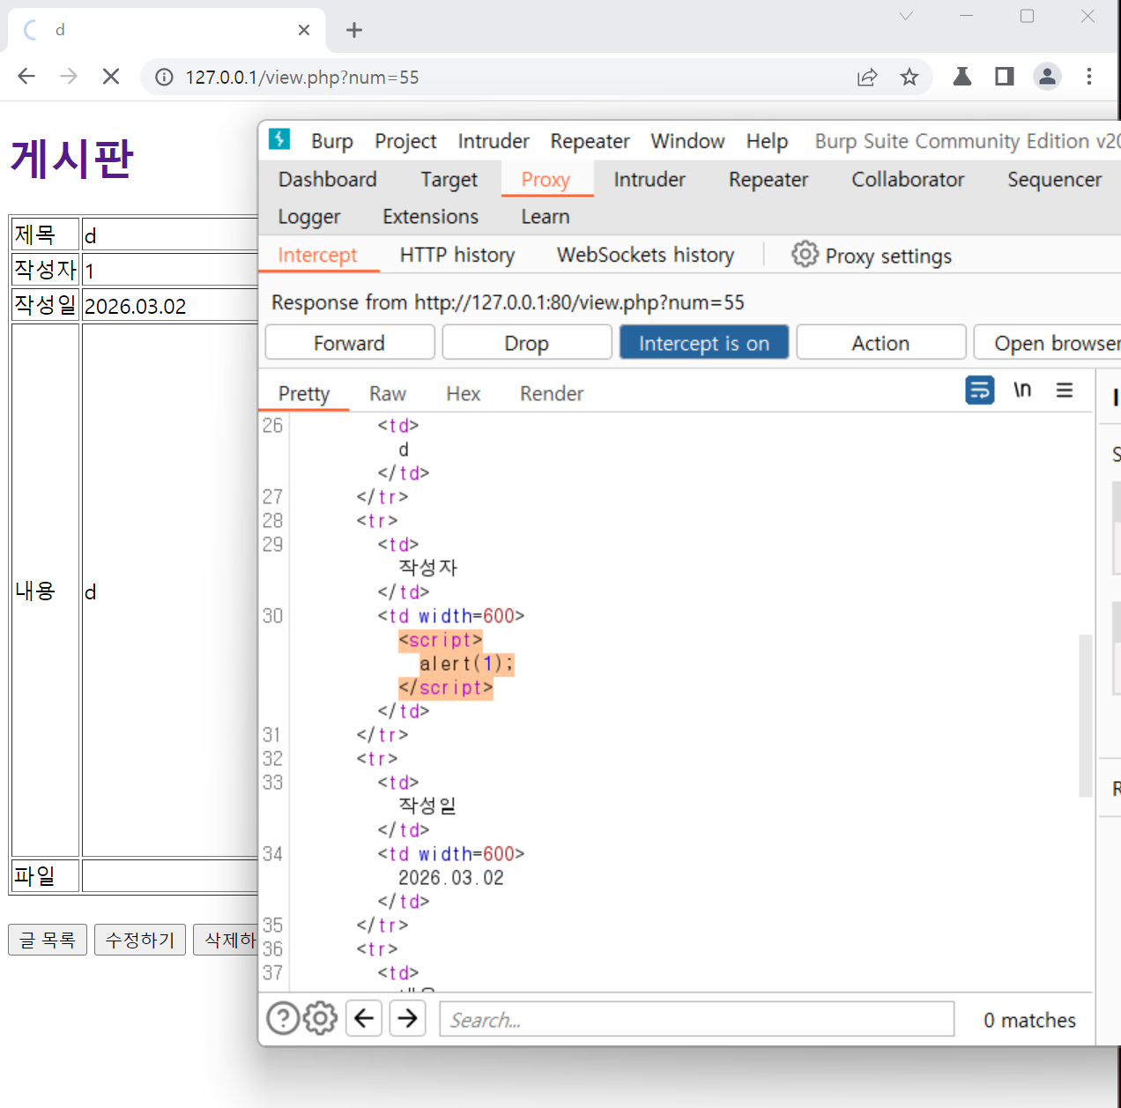Open the HTTP history sub-tab
1121x1108 pixels.
[457, 255]
